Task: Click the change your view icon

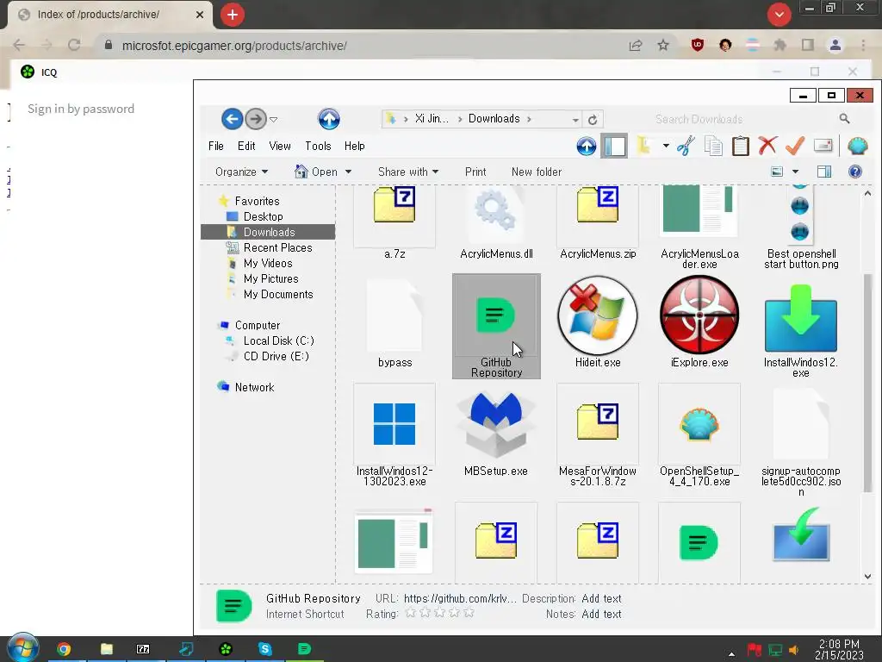Action: tap(777, 172)
